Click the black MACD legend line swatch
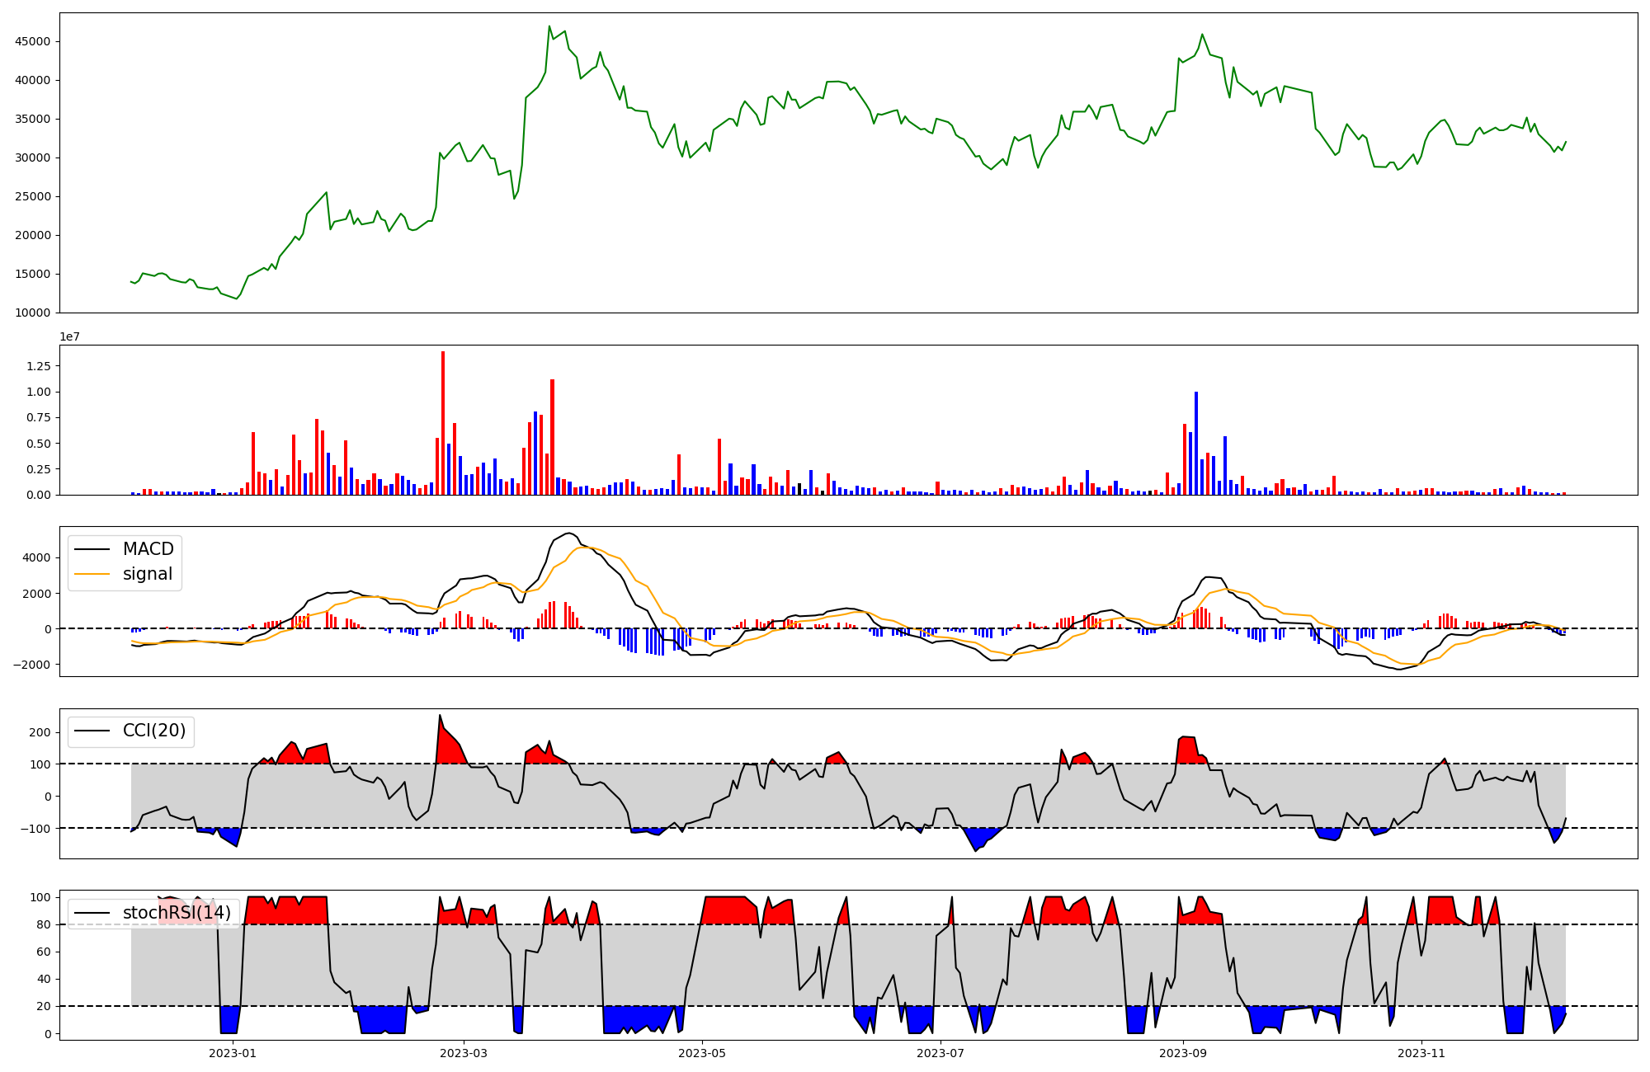The width and height of the screenshot is (1650, 1072). (x=92, y=549)
